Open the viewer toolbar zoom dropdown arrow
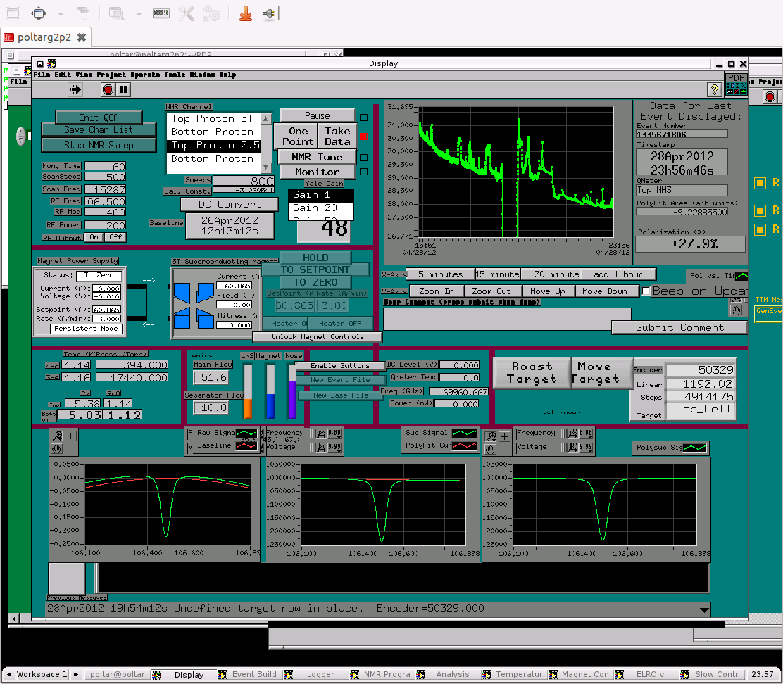This screenshot has width=783, height=684. pyautogui.click(x=138, y=14)
